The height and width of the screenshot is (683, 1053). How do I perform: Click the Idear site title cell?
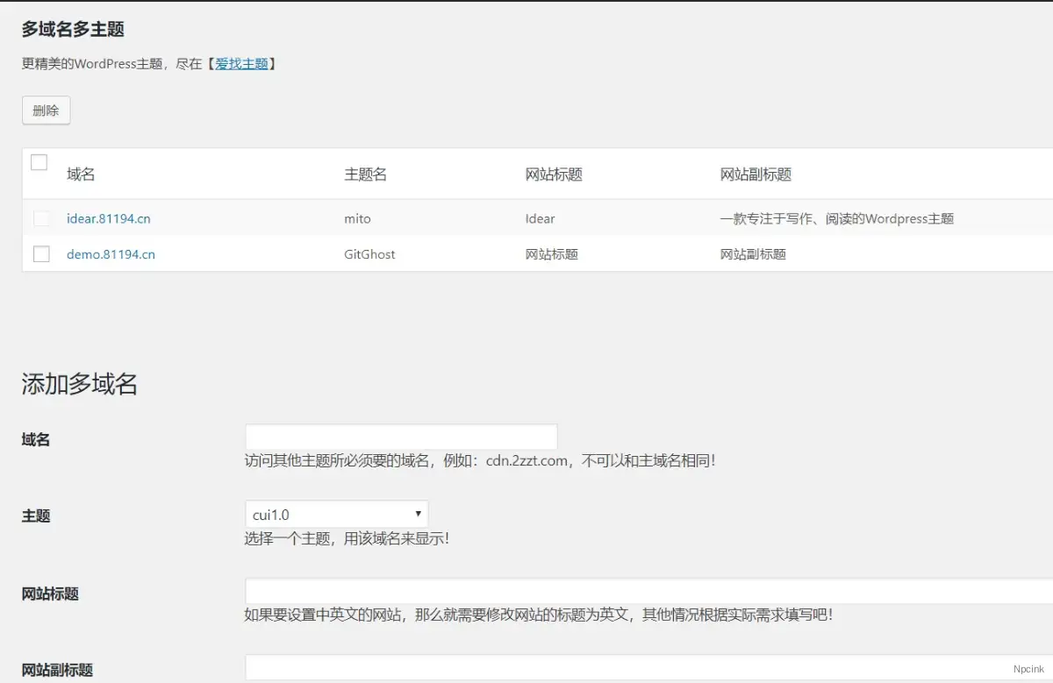coord(540,219)
